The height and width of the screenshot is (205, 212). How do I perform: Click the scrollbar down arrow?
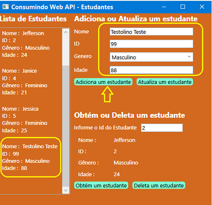click(x=66, y=190)
